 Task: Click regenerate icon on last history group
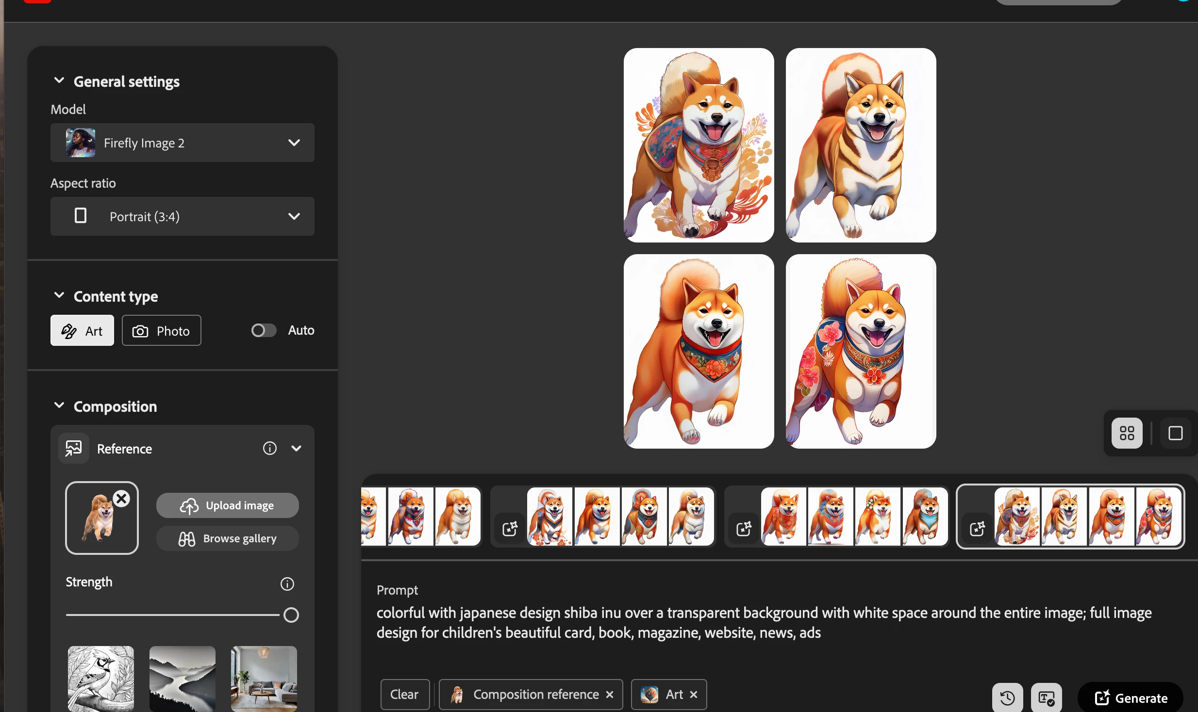[977, 528]
